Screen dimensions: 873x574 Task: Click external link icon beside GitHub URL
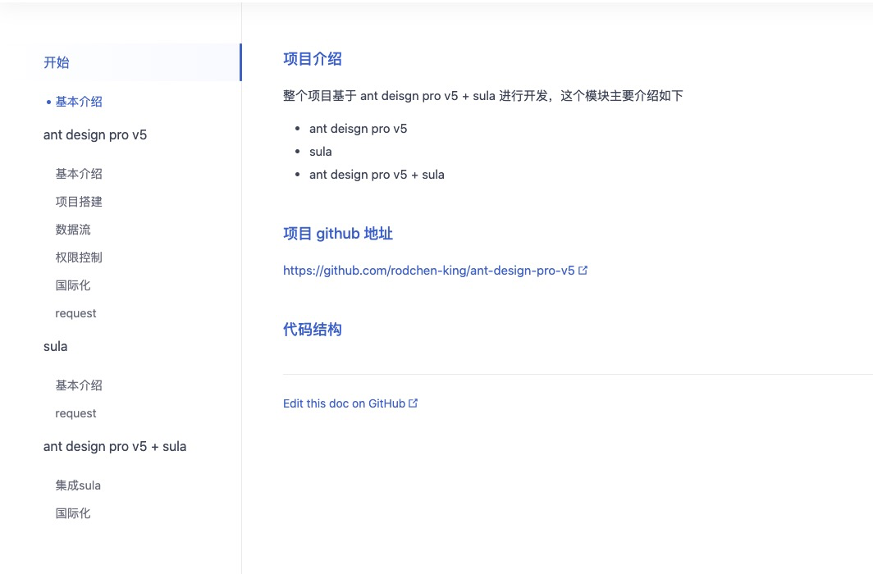583,271
